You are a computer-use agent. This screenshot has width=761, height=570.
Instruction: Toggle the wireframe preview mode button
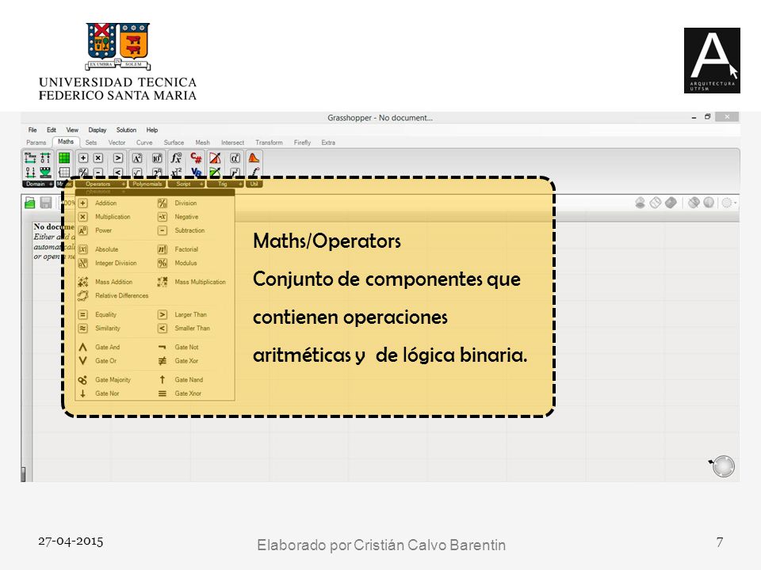point(656,203)
